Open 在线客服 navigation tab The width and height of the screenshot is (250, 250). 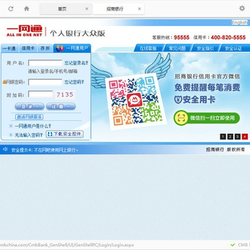148,48
